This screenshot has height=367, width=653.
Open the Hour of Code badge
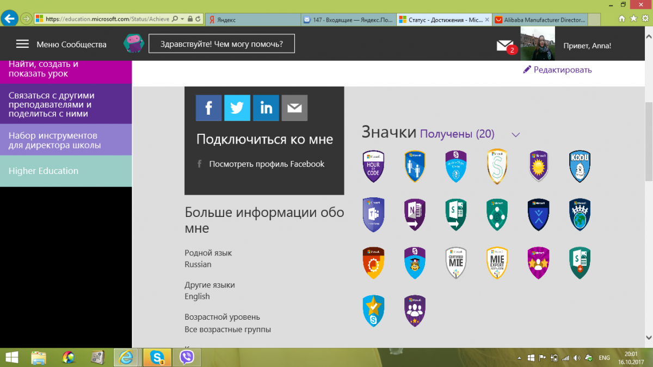coord(373,166)
